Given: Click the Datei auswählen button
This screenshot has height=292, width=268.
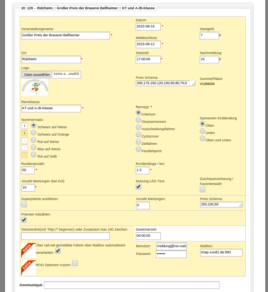Looking at the screenshot, I should tap(37, 75).
